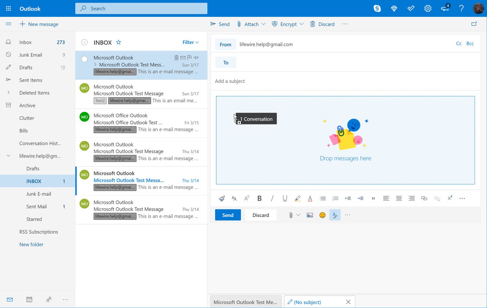Open the Filter dropdown

coord(191,42)
